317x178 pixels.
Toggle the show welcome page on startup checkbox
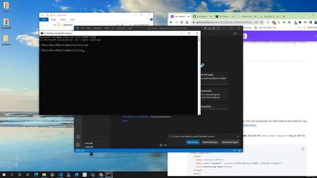161,145
